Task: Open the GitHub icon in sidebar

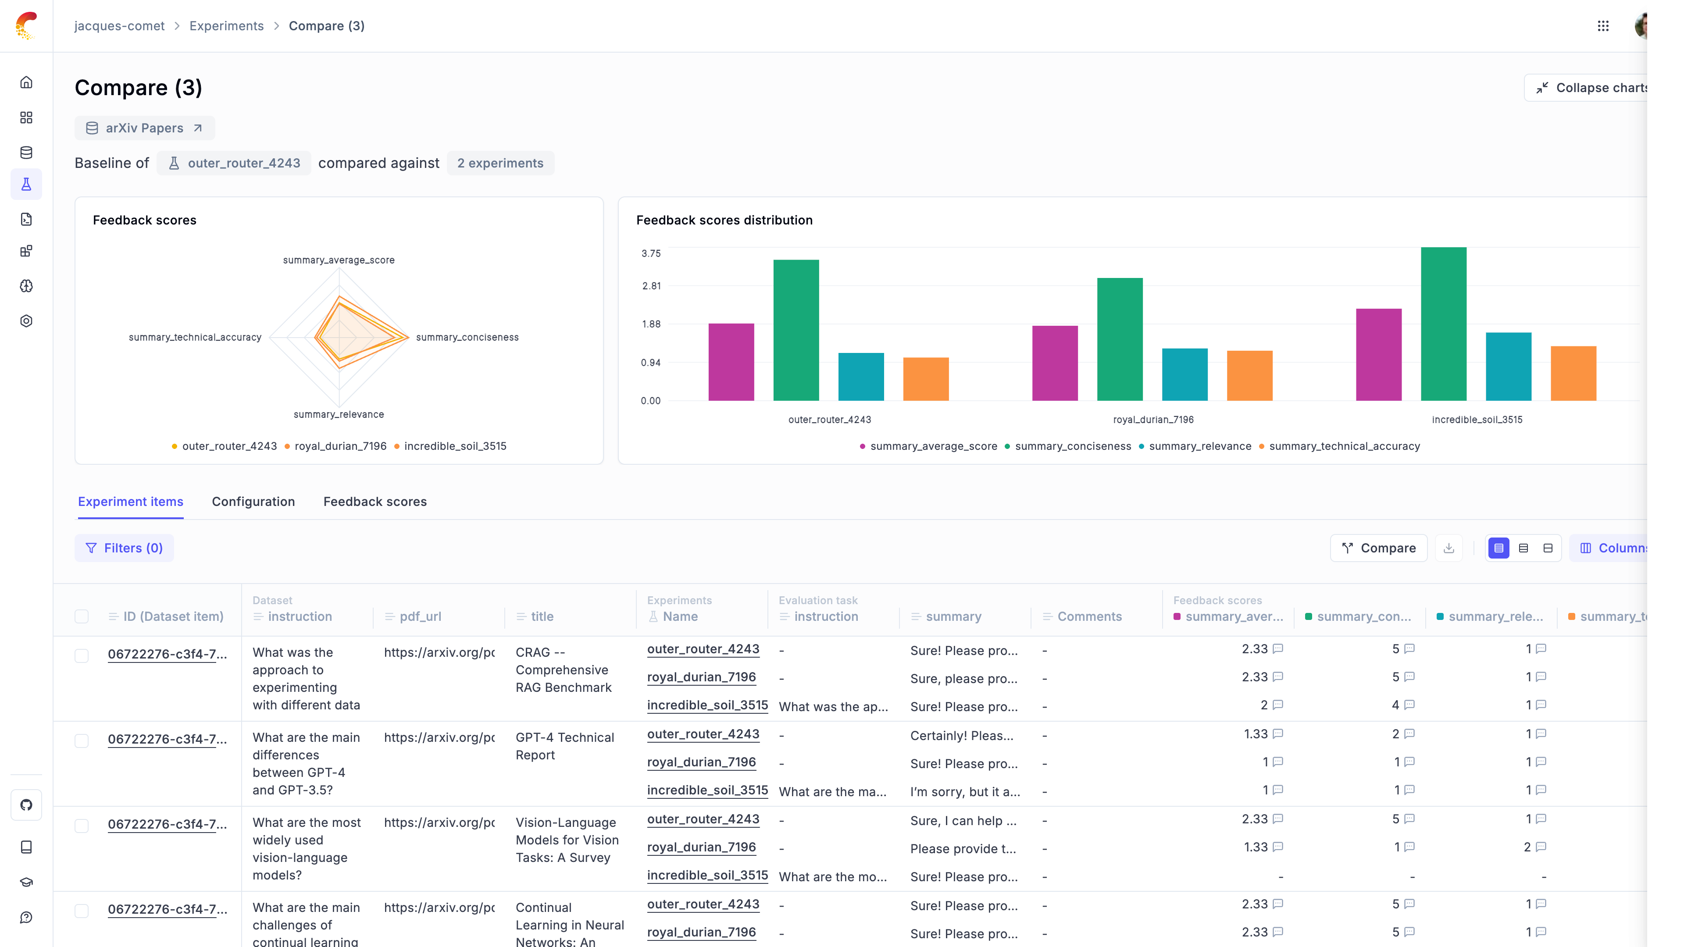Action: [x=26, y=805]
